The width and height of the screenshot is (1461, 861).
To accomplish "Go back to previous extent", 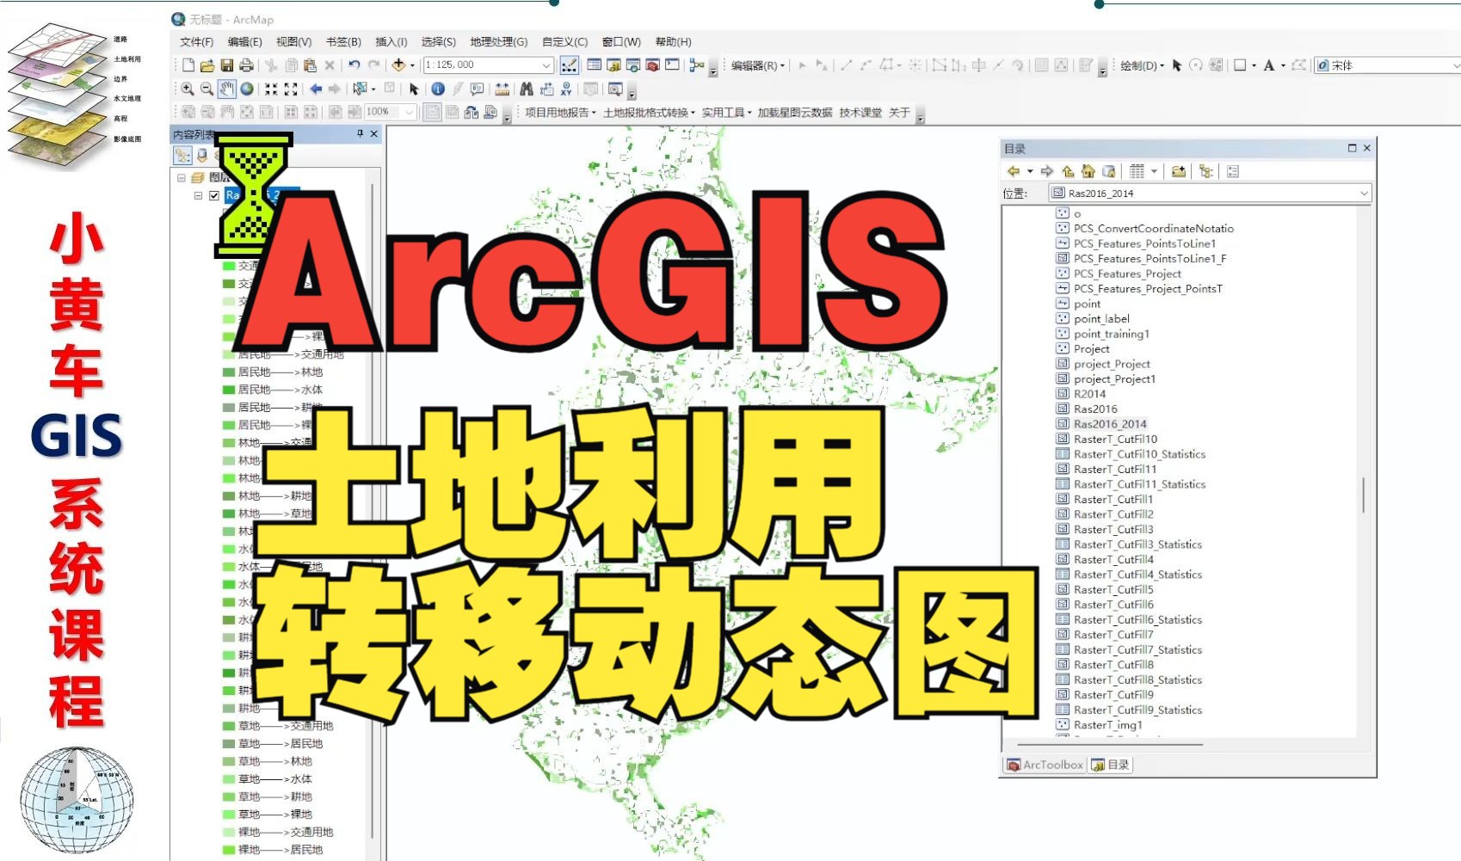I will (x=316, y=89).
